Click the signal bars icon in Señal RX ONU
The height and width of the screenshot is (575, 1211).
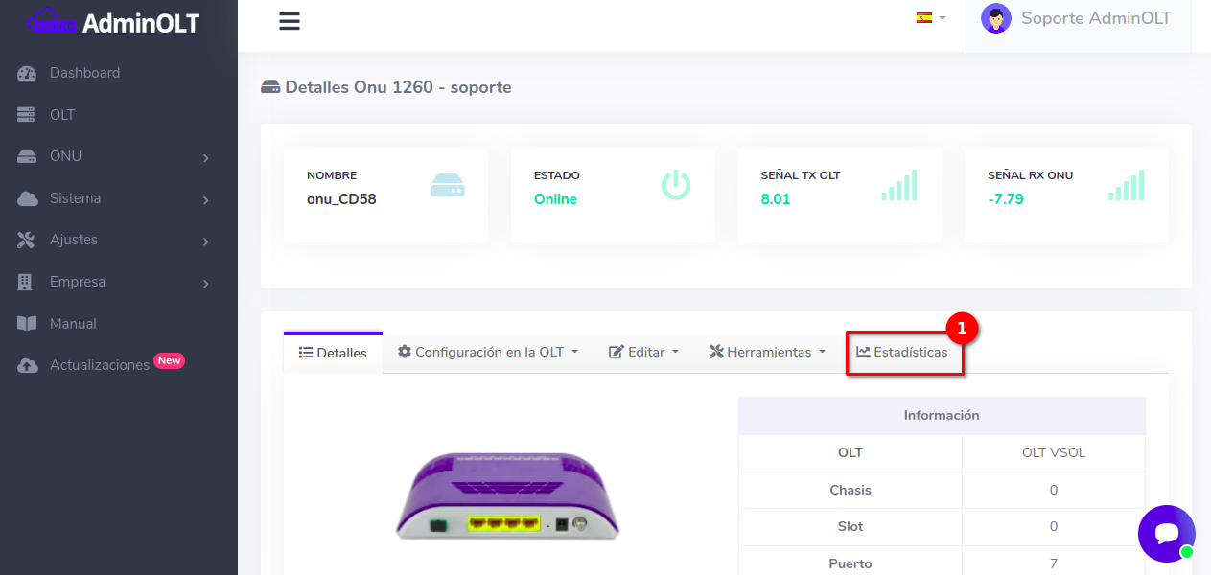tap(1127, 185)
